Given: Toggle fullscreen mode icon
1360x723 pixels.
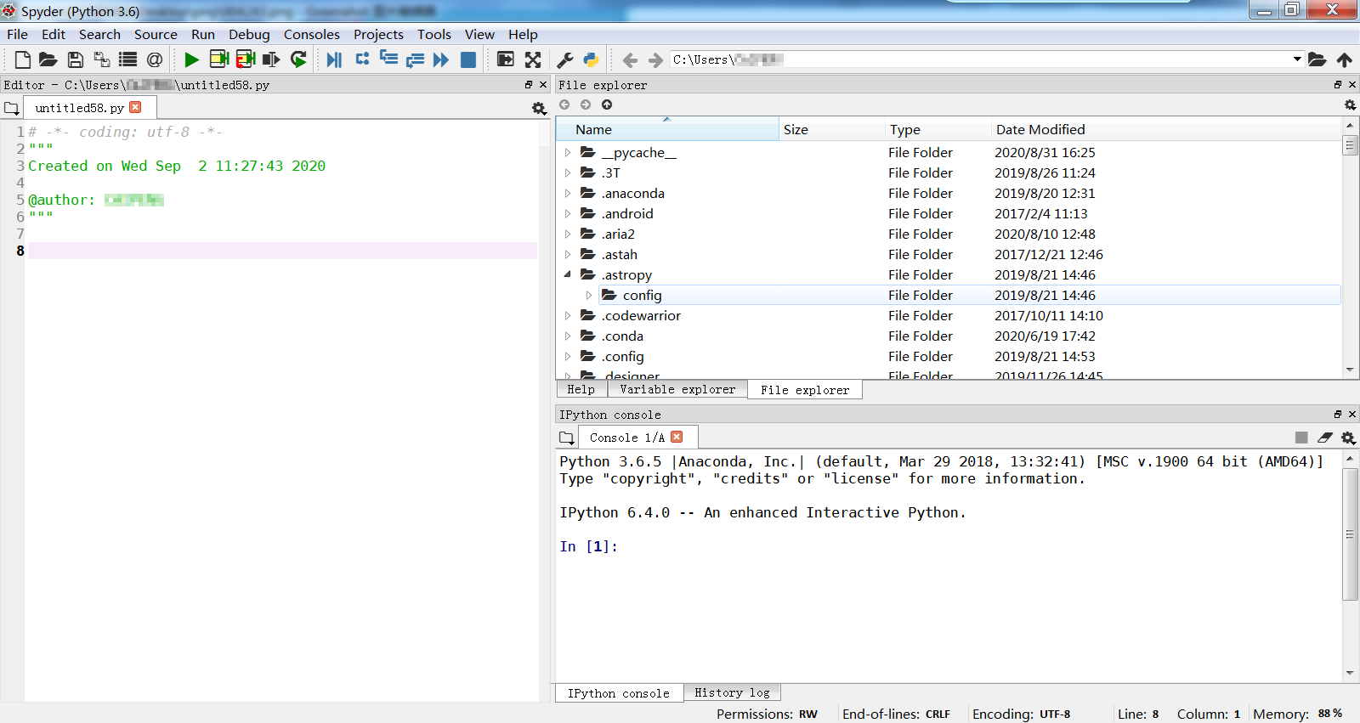Looking at the screenshot, I should (x=533, y=59).
